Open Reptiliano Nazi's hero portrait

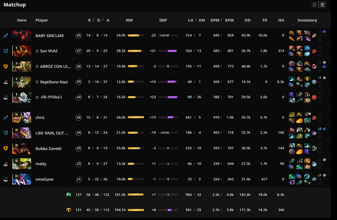point(21,82)
